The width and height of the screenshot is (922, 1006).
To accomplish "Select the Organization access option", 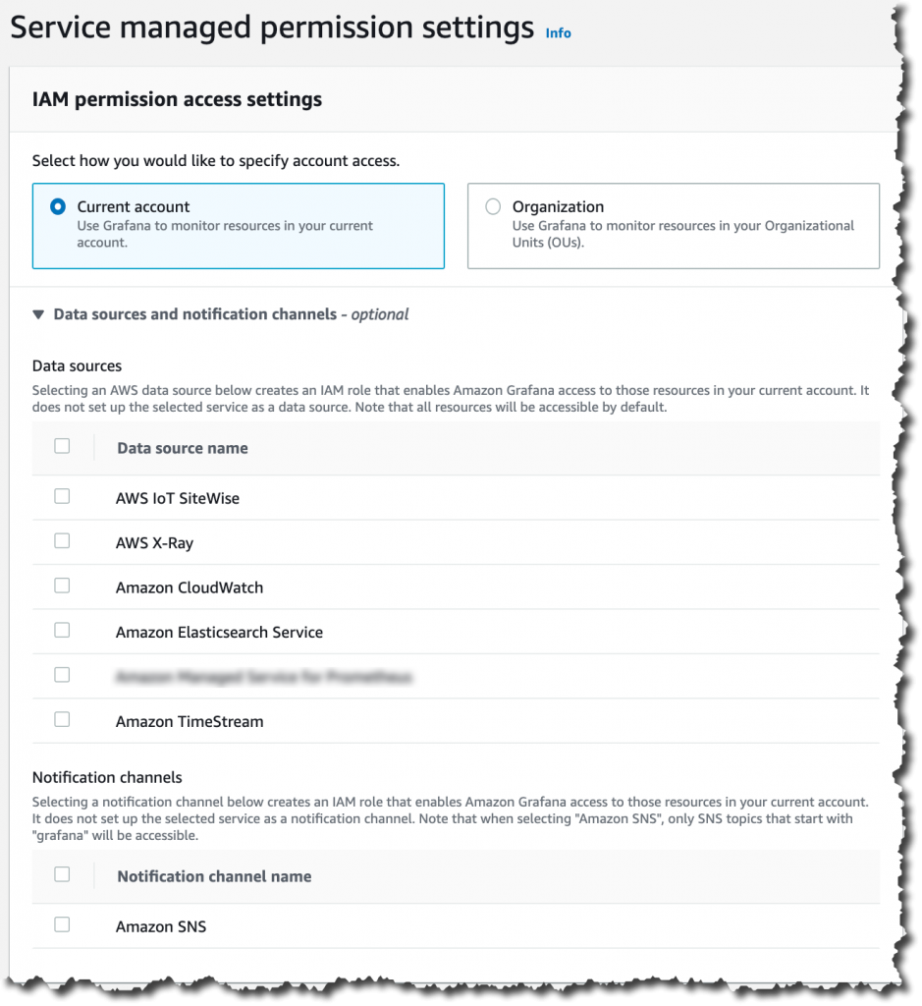I will 493,206.
